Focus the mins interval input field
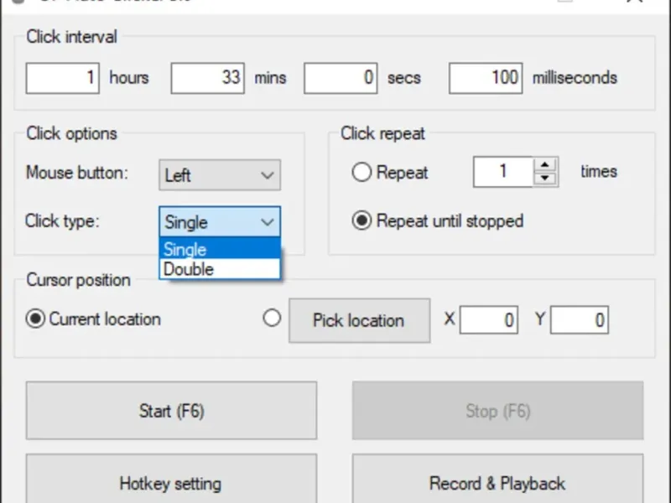Screen dimensions: 671x503 tap(208, 78)
